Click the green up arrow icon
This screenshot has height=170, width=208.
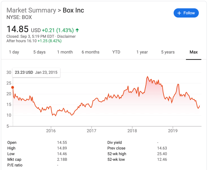pyautogui.click(x=77, y=30)
